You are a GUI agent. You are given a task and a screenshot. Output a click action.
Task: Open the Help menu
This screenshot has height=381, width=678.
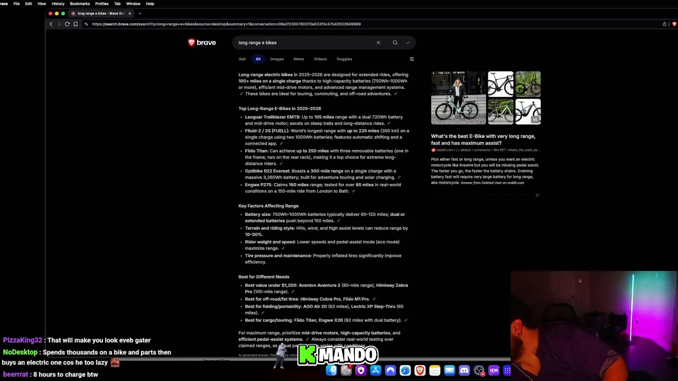click(x=150, y=4)
